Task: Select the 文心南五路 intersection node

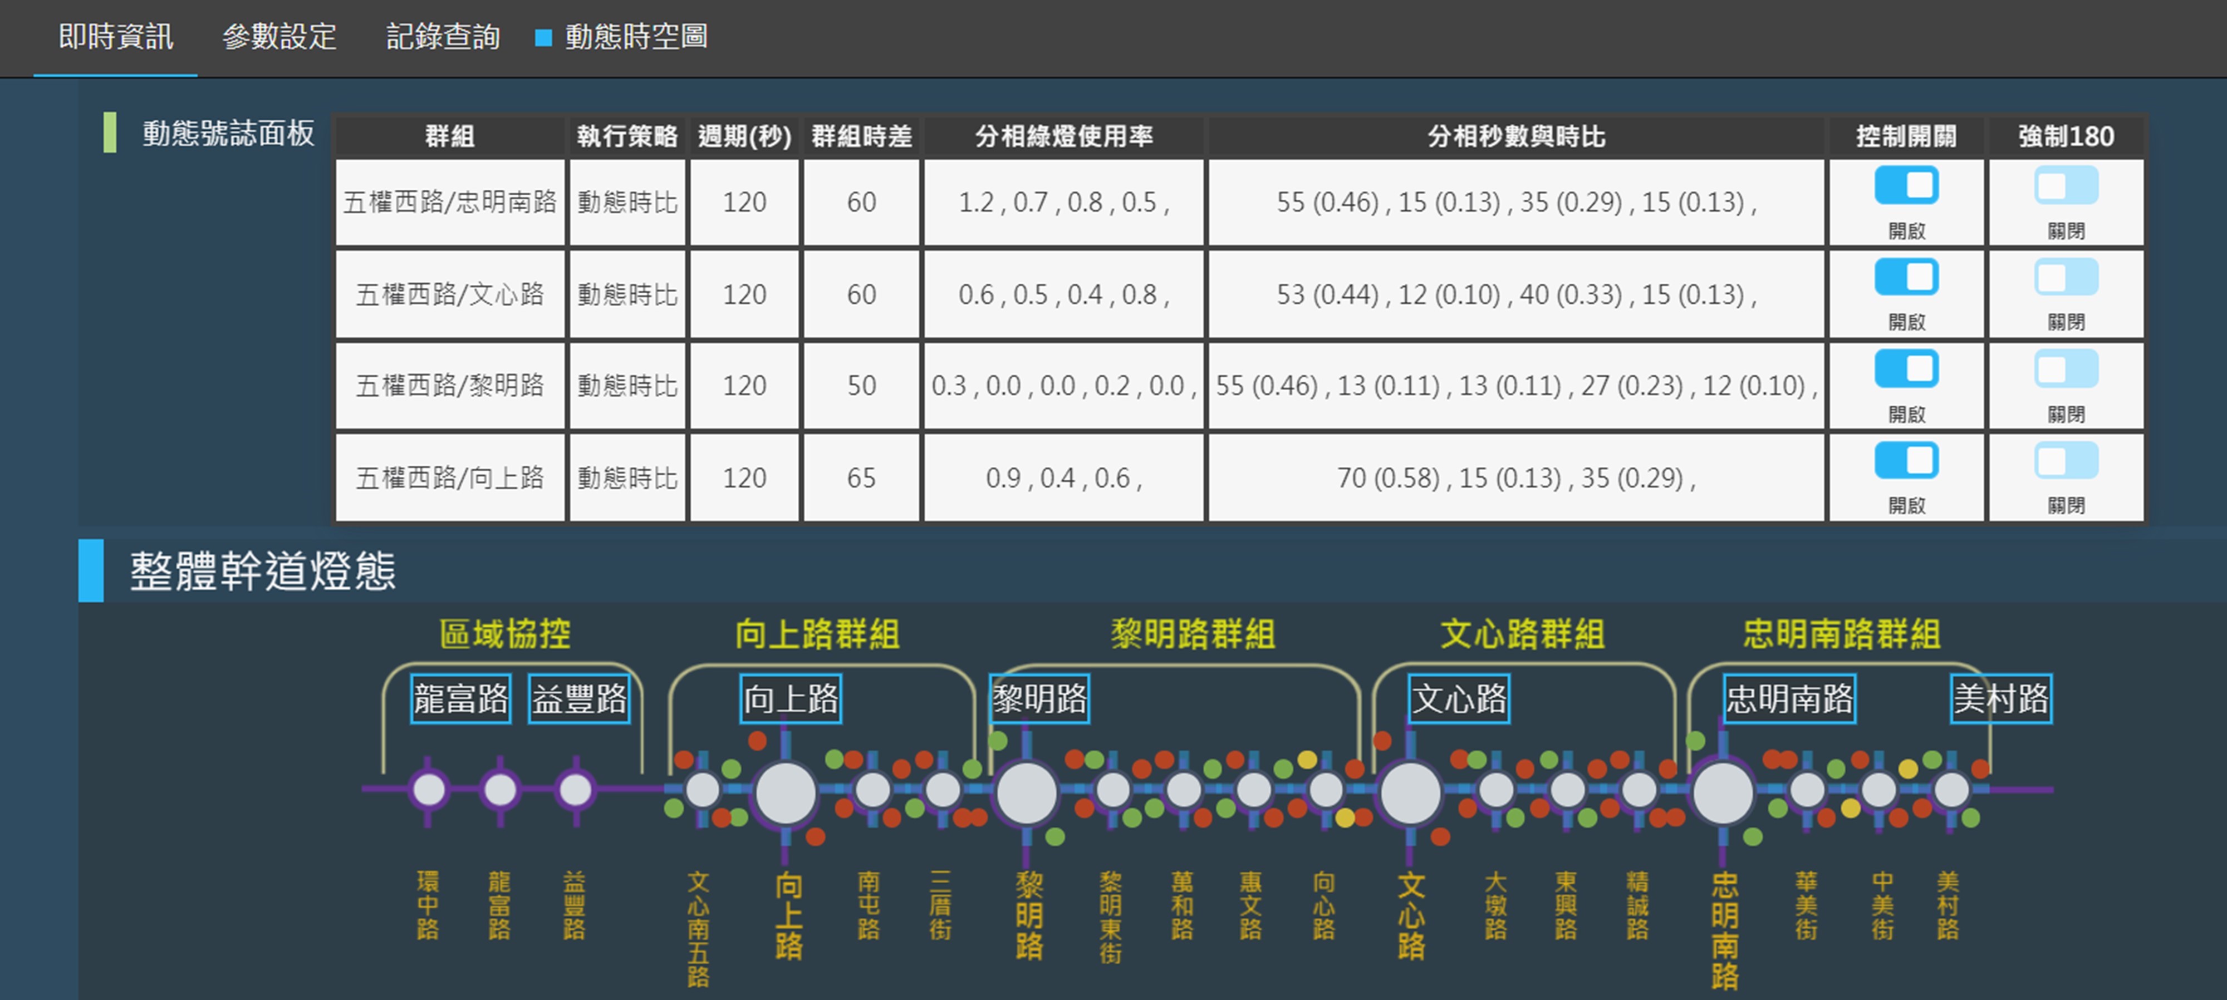Action: tap(702, 790)
